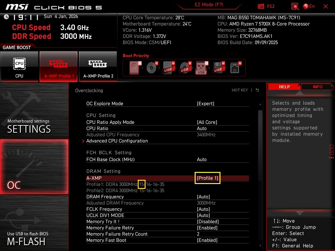This screenshot has height=251, width=335.
Task: Select the USB optical drive boot icon
Action: [185, 68]
